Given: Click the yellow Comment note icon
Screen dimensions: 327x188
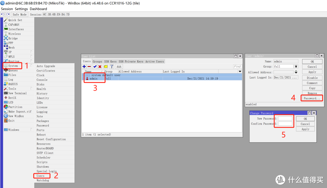Looking at the screenshot, I should 106,66.
